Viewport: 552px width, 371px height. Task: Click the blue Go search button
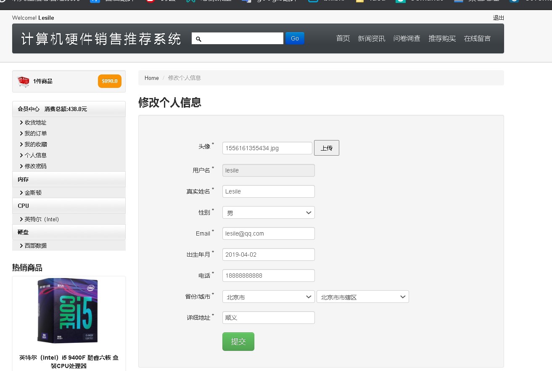pos(295,38)
